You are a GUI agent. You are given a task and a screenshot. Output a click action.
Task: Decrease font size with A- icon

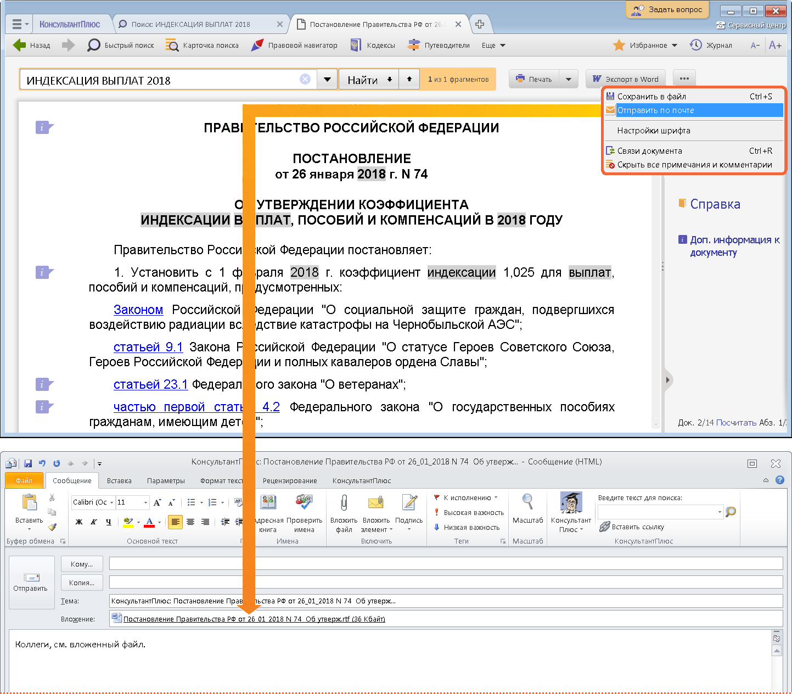coord(755,45)
